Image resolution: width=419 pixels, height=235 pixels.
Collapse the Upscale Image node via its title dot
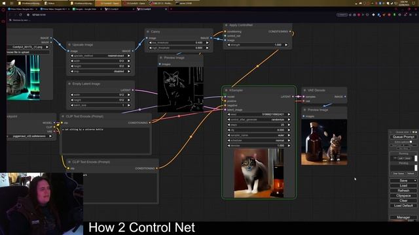pos(69,45)
